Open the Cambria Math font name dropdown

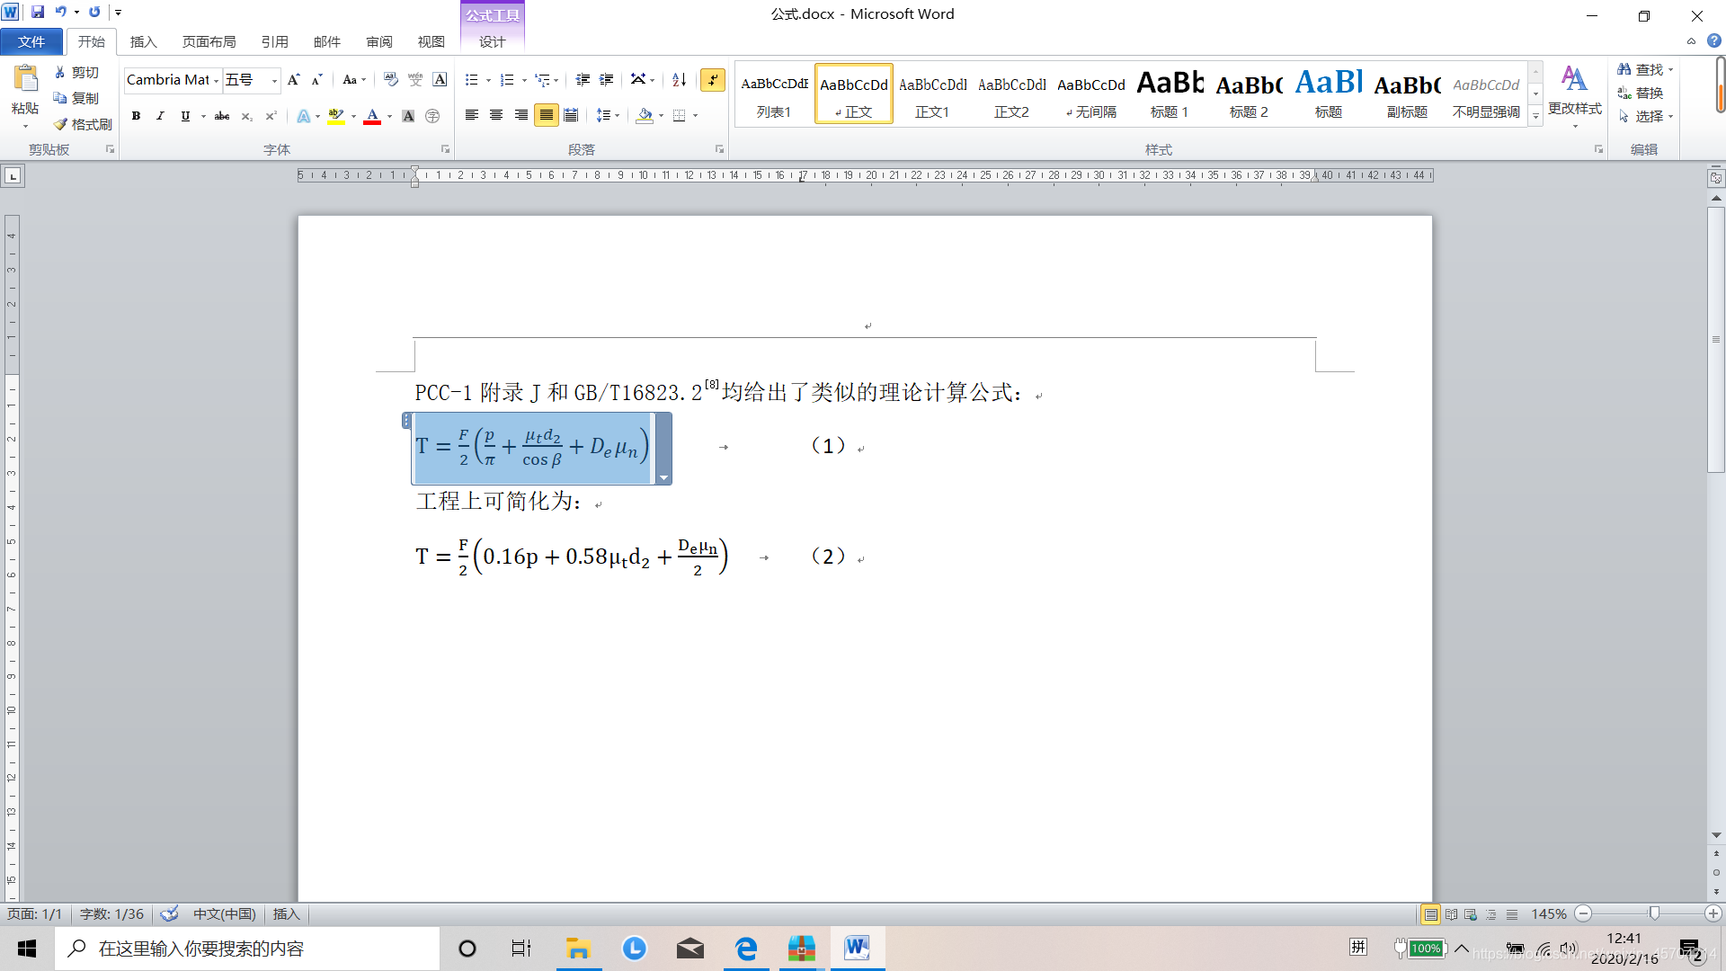pos(217,81)
